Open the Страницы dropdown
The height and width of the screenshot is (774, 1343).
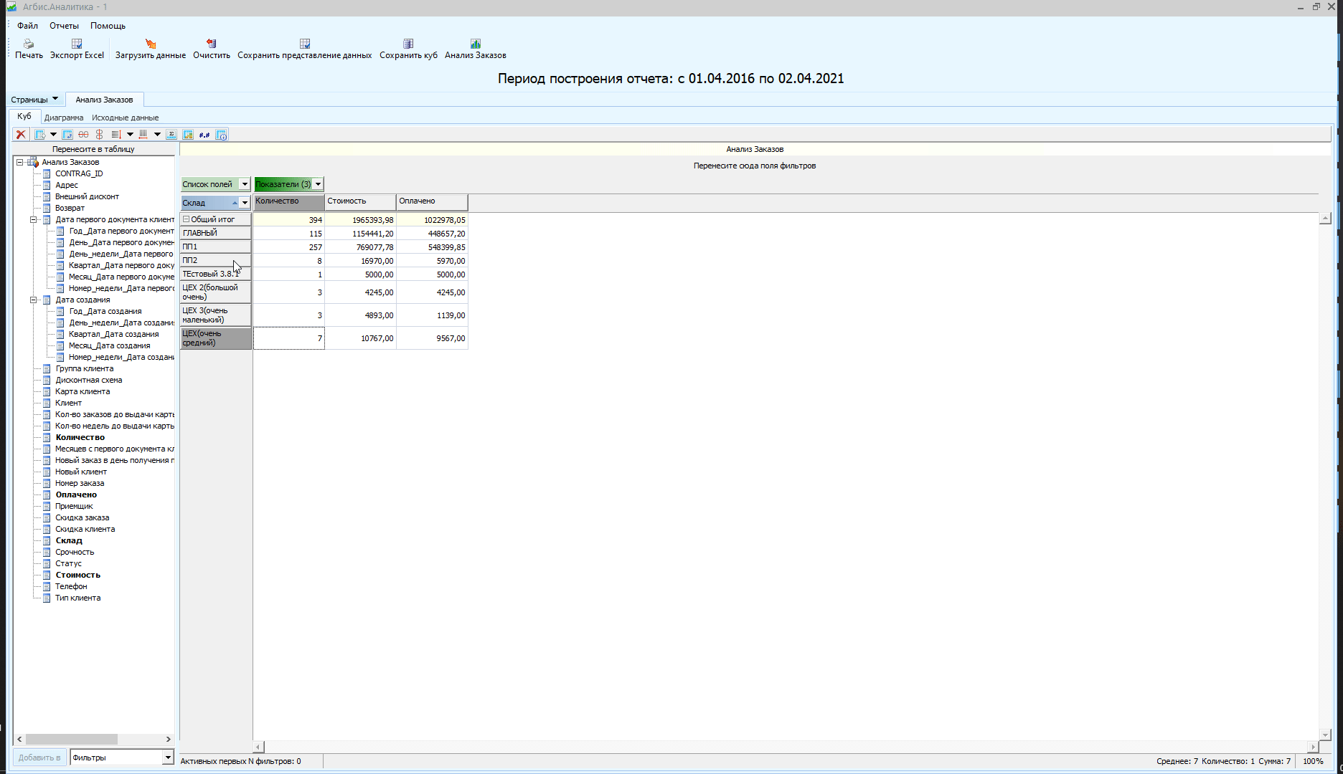34,100
